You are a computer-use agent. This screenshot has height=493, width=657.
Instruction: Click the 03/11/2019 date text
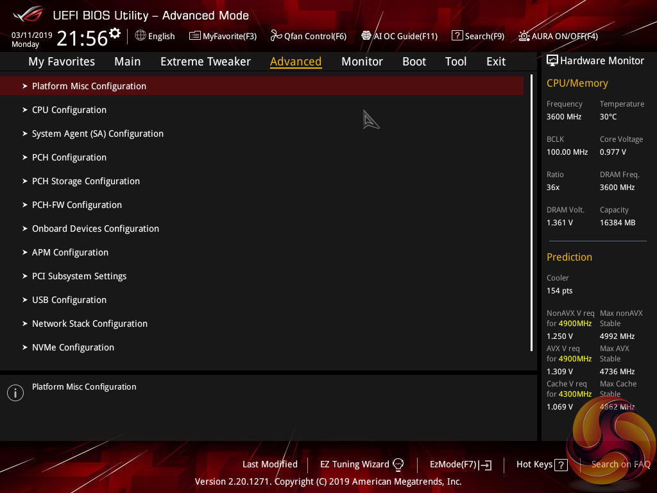coord(32,35)
